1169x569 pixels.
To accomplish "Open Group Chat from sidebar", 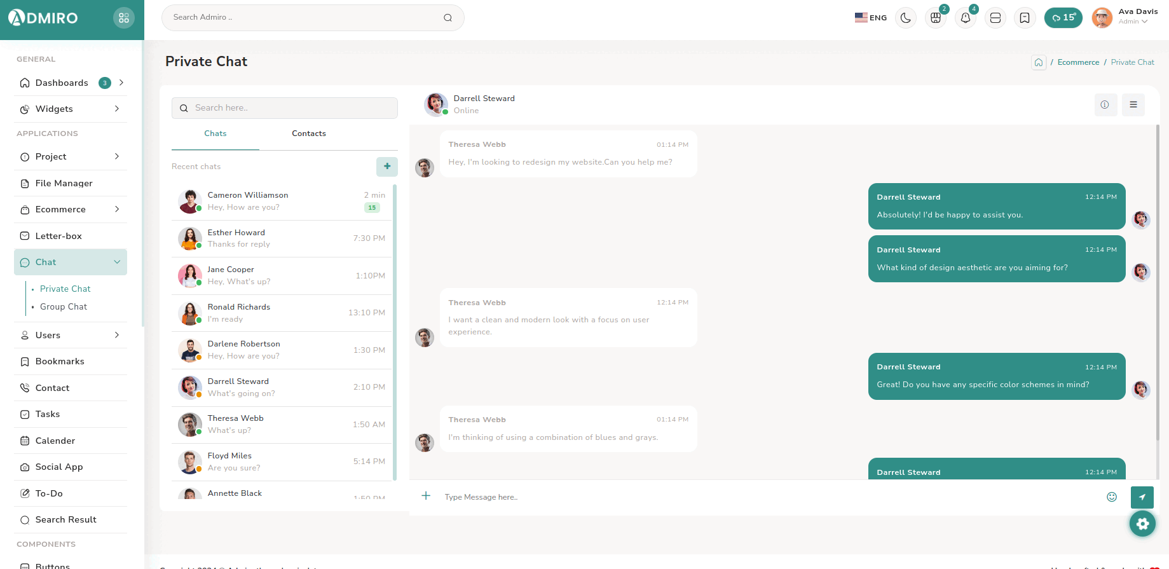I will 64,306.
